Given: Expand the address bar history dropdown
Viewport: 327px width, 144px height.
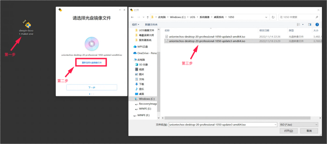Looking at the screenshot, I should tap(266, 17).
